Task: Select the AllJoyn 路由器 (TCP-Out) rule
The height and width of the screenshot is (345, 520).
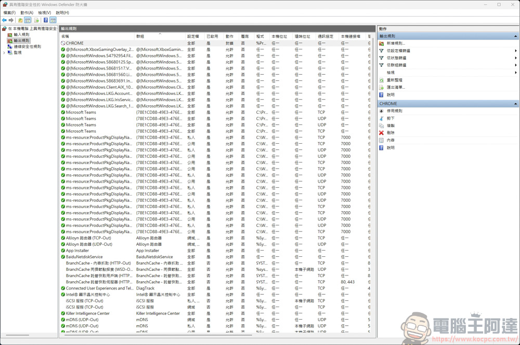Action: point(215,238)
